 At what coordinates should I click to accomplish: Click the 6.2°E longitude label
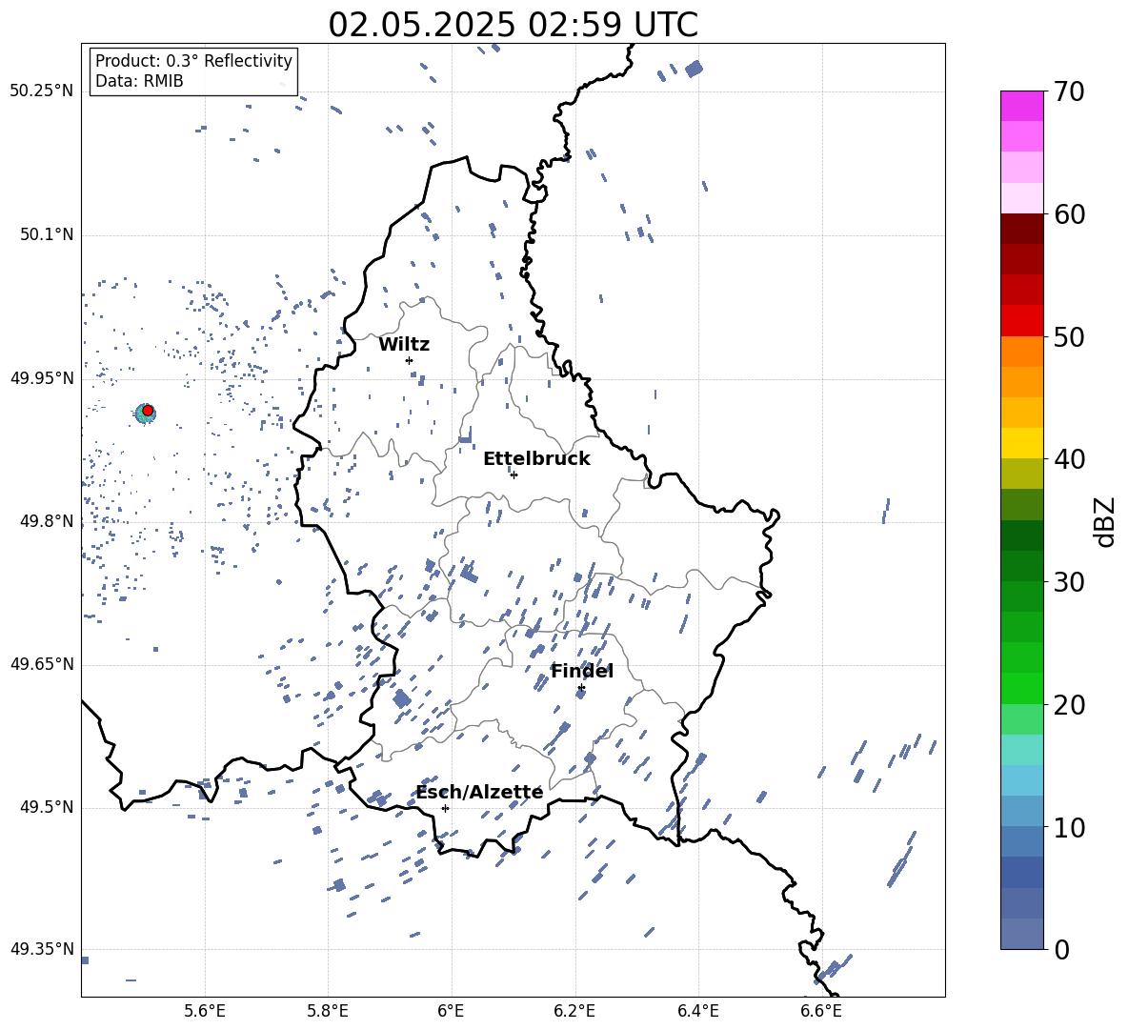574,1011
